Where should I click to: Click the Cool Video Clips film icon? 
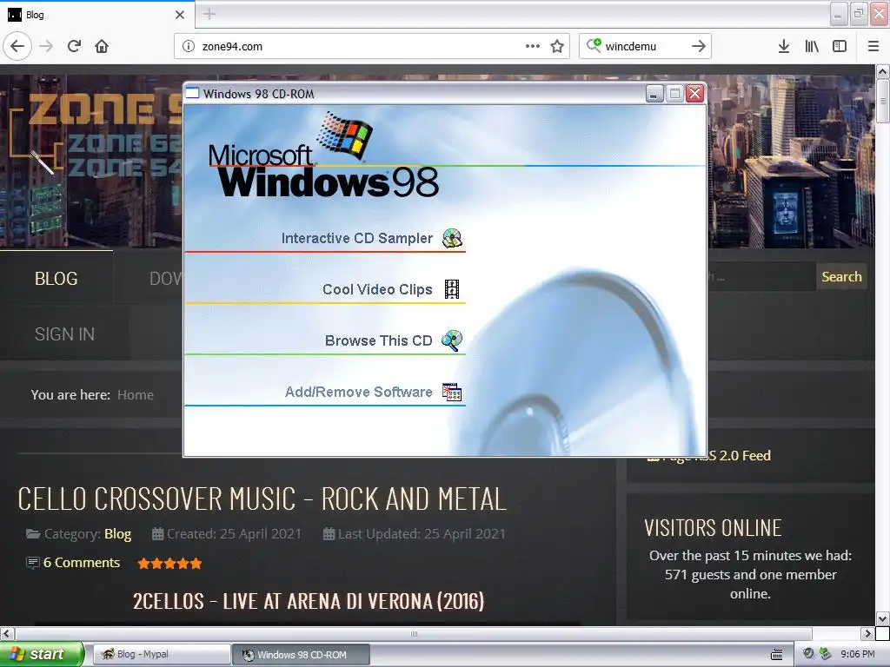click(x=452, y=289)
